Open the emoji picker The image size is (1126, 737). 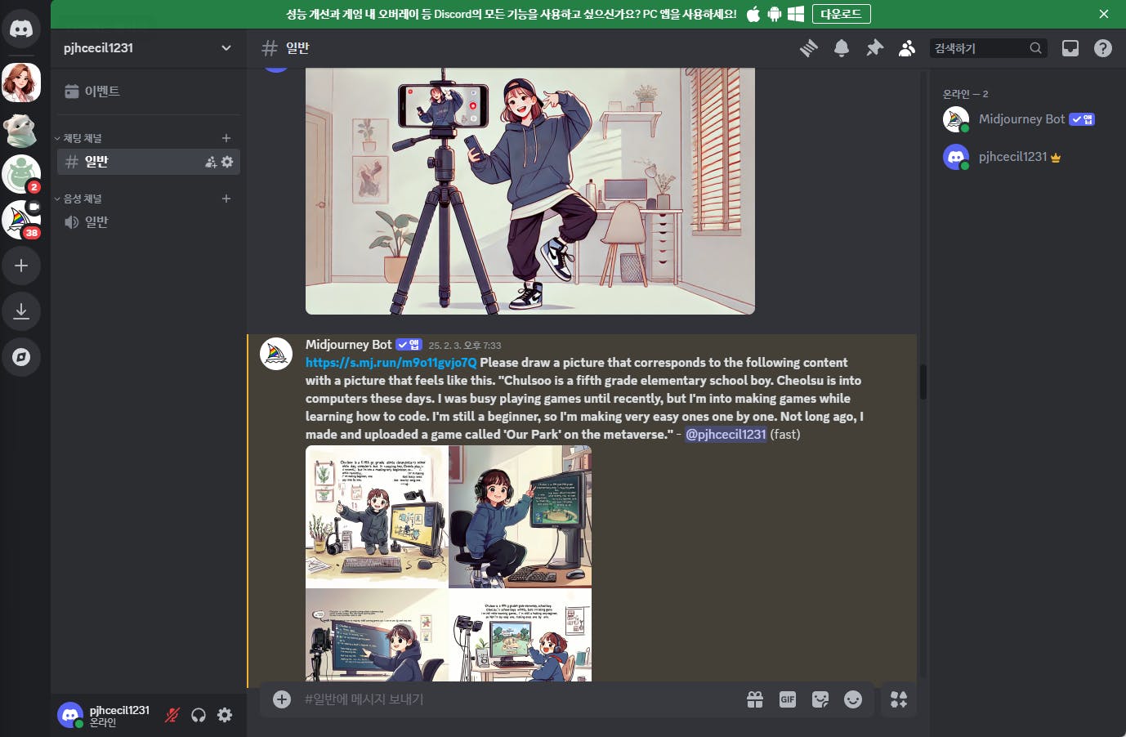pyautogui.click(x=853, y=699)
